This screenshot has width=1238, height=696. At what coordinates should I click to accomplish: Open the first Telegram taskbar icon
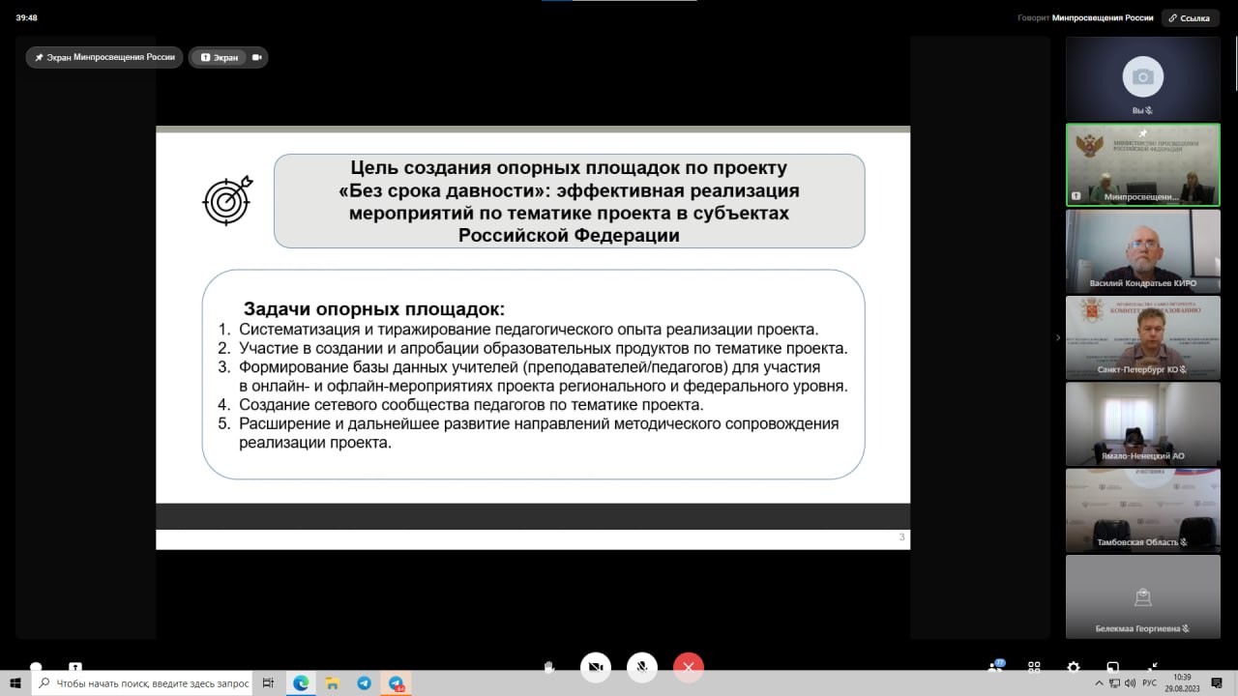364,682
